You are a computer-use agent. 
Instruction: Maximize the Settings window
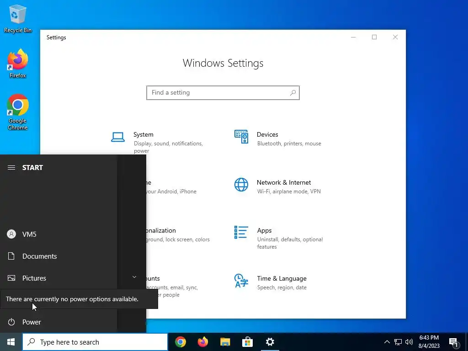[374, 37]
